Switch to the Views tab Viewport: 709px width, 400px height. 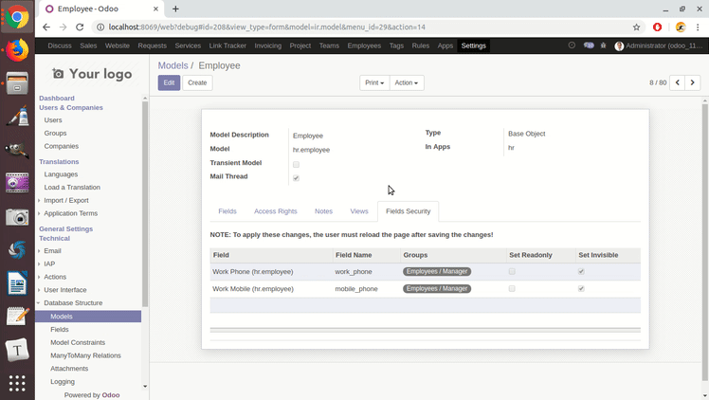359,211
